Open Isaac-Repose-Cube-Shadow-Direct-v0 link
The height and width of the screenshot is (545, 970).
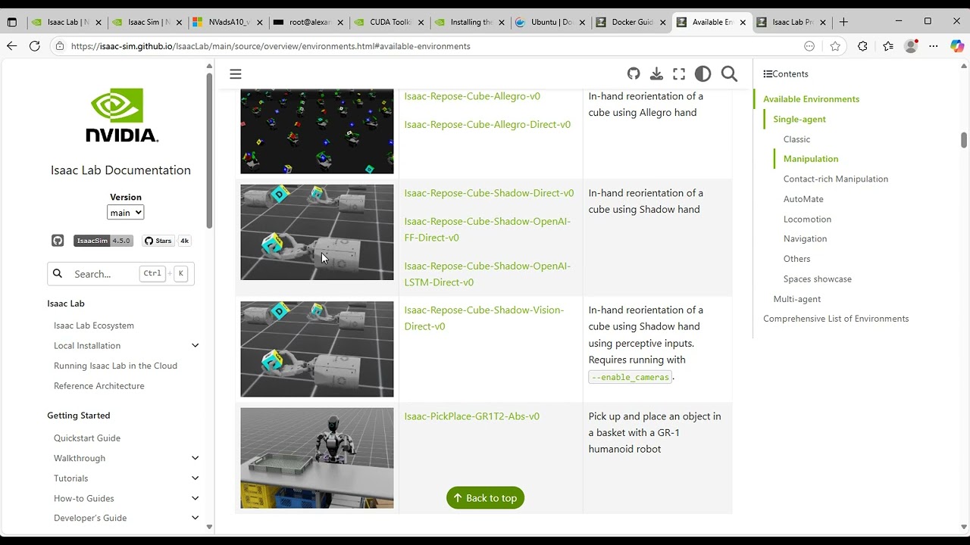tap(489, 193)
